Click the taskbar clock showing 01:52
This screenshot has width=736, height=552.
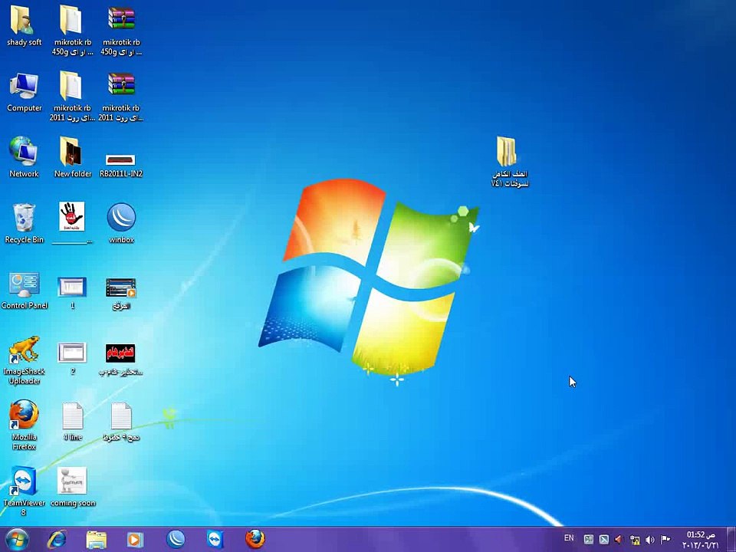pyautogui.click(x=700, y=540)
